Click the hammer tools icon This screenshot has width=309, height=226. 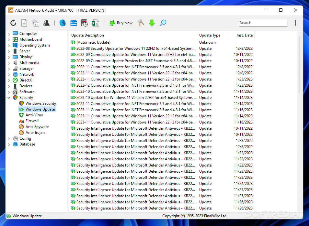[x=141, y=23]
